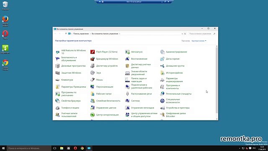Expand the Крупные значки view dropdown
Image resolution: width=268 pixels, height=151 pixels.
(199, 41)
